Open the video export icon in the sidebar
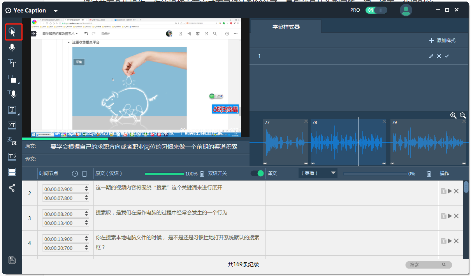The width and height of the screenshot is (471, 276). click(x=12, y=172)
